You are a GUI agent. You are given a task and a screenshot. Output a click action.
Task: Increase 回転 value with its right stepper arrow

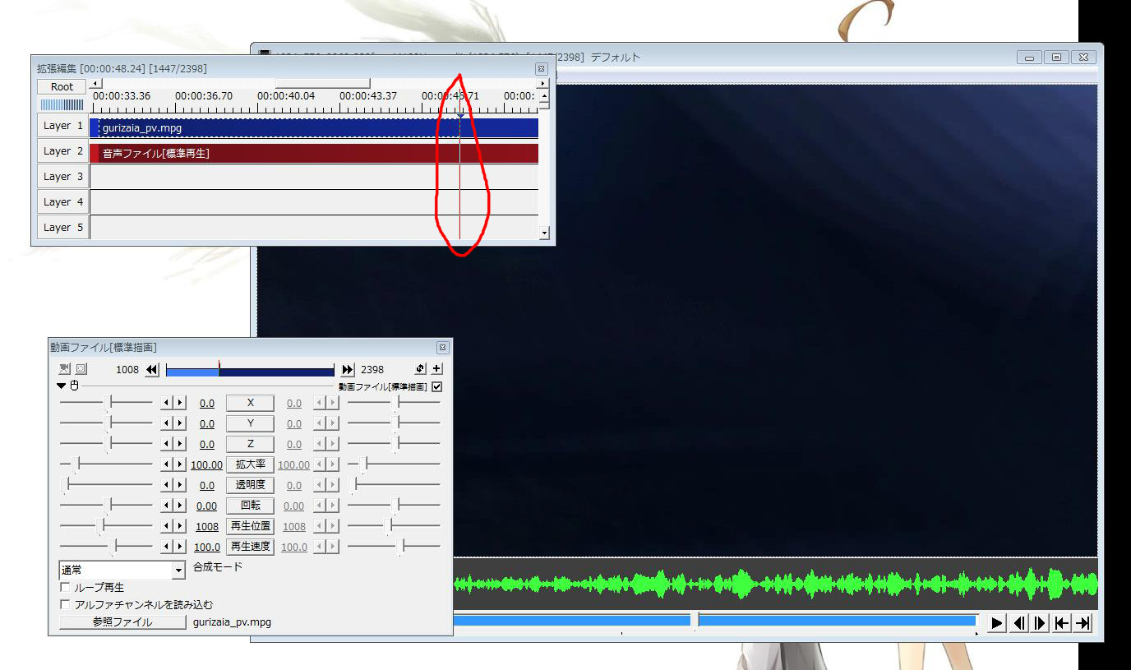point(178,506)
